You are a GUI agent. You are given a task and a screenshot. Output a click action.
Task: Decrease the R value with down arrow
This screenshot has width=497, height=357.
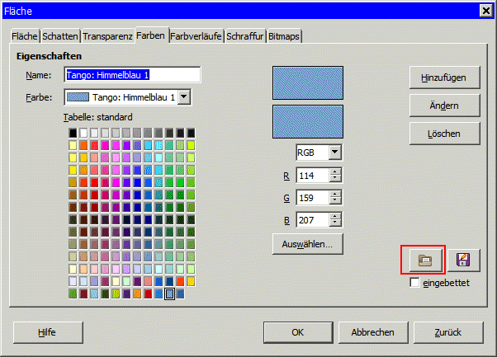(335, 179)
